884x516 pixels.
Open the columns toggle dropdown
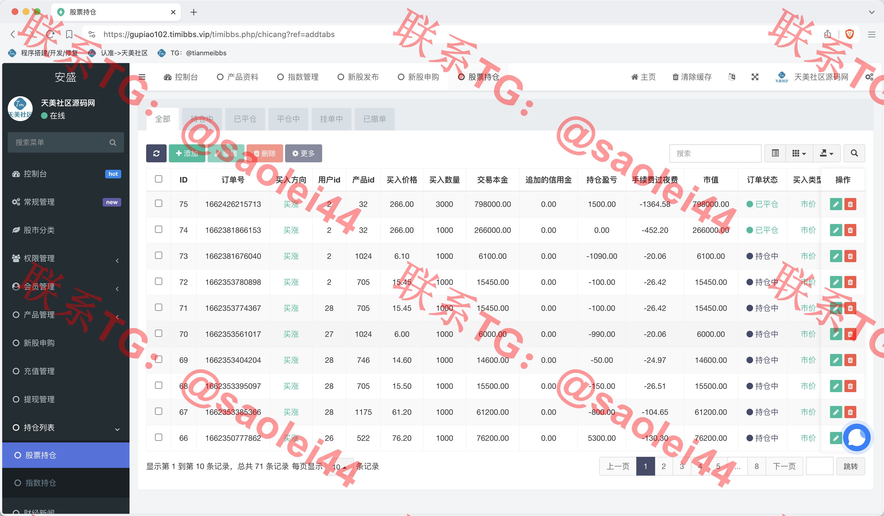point(799,153)
